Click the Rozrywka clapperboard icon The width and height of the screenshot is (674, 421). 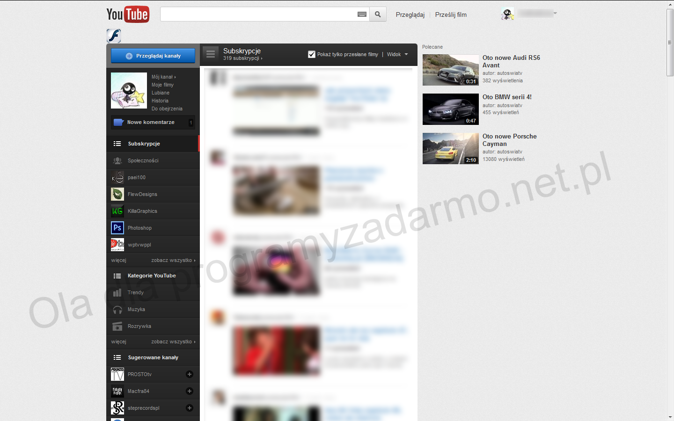117,326
